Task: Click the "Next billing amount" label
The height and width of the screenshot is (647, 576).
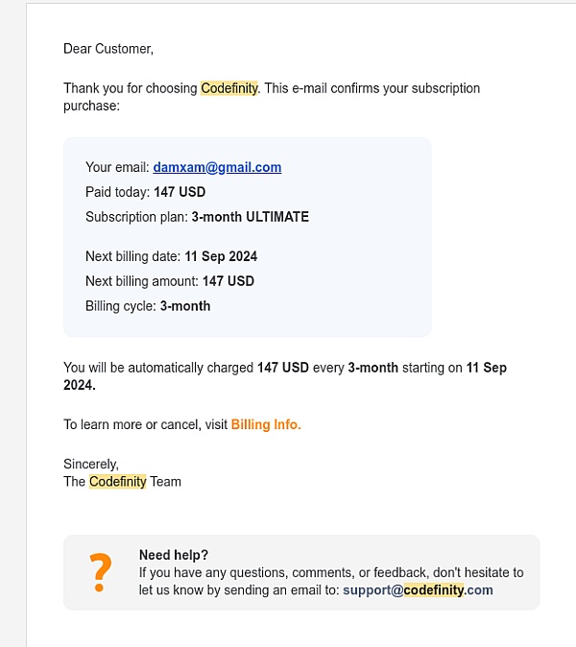Action: pos(141,281)
